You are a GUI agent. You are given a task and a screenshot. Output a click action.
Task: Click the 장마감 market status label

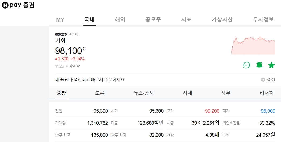(74, 66)
